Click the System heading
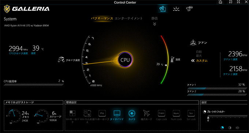The height and width of the screenshot is (133, 249). point(10,19)
